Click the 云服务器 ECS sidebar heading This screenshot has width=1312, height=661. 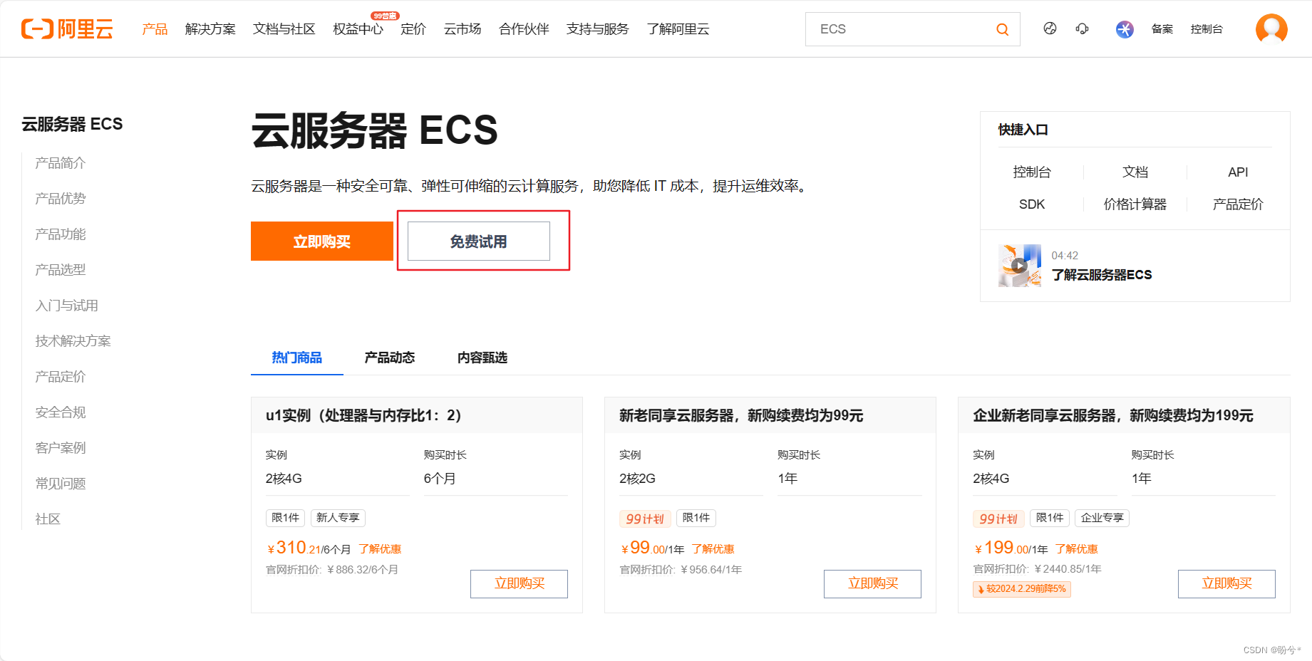tap(72, 124)
